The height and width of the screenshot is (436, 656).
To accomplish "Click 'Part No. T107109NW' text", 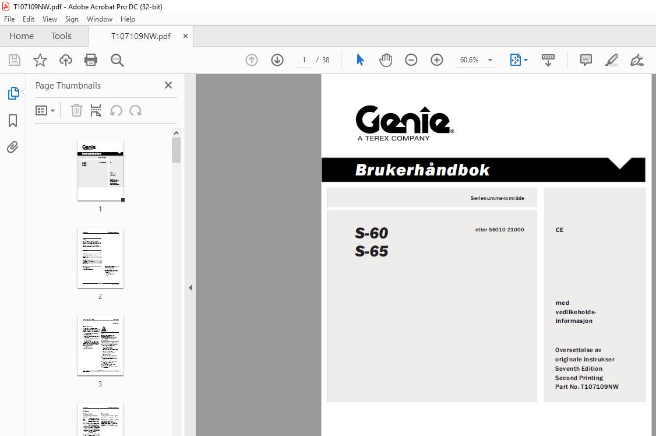I will coord(587,386).
